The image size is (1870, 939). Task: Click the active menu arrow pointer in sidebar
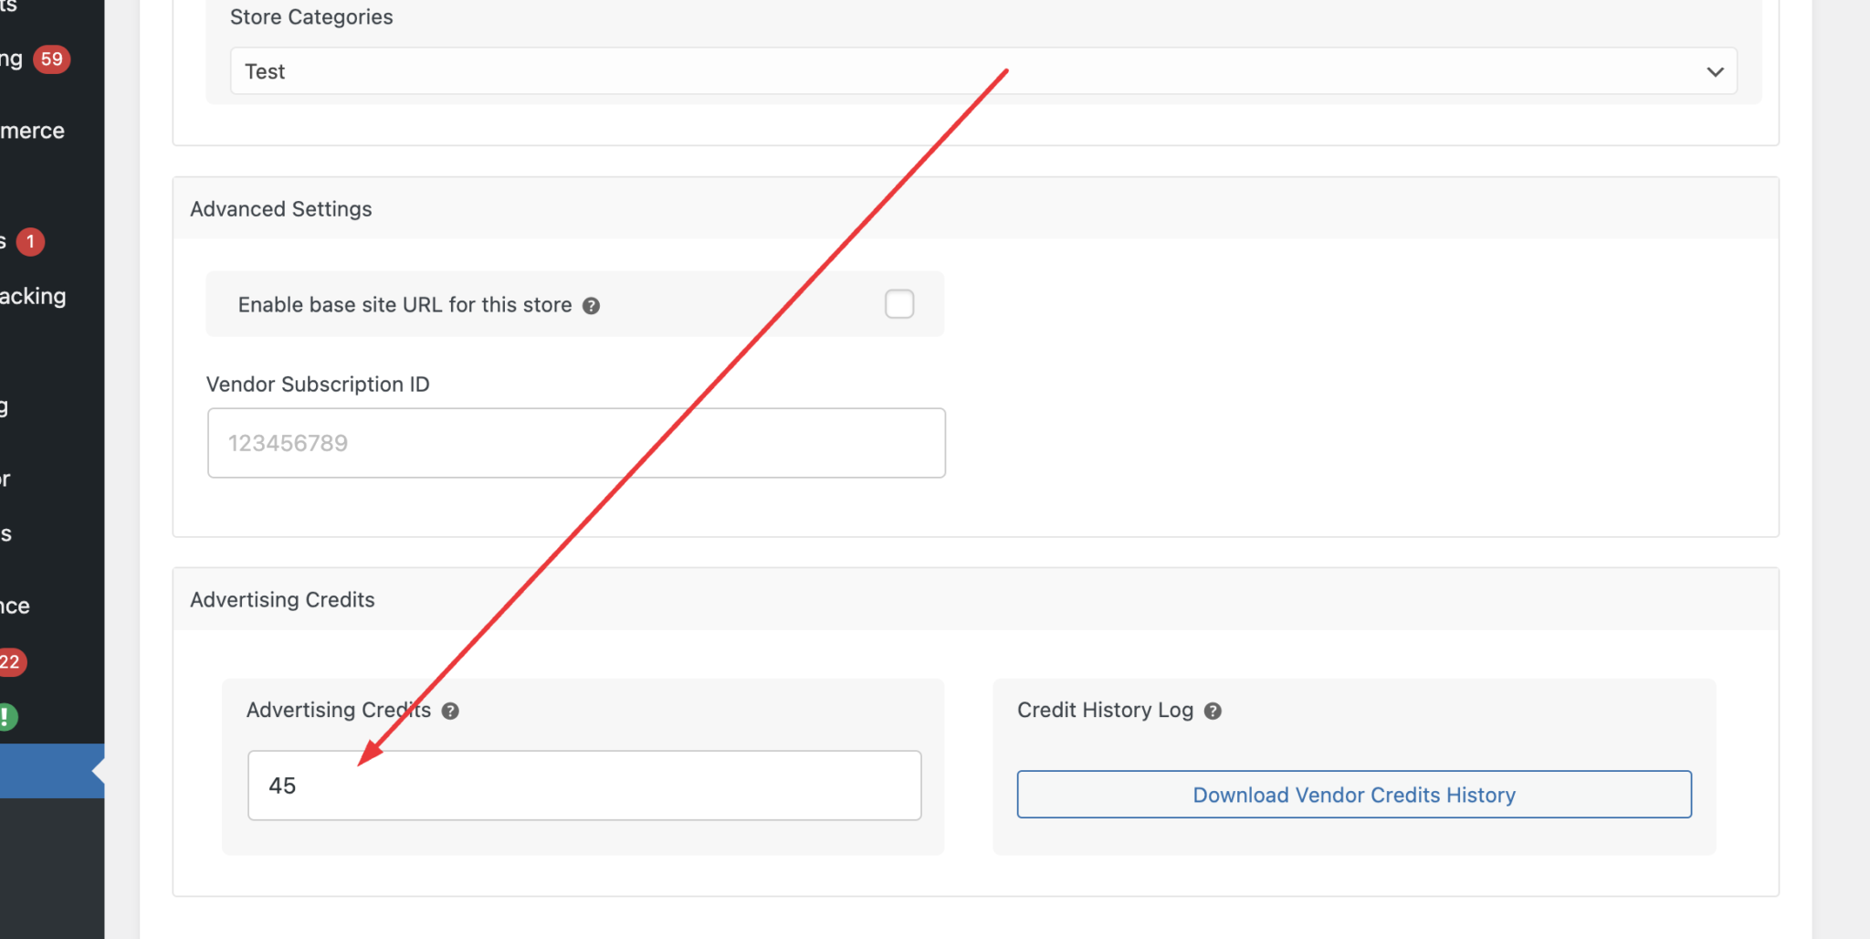[98, 772]
